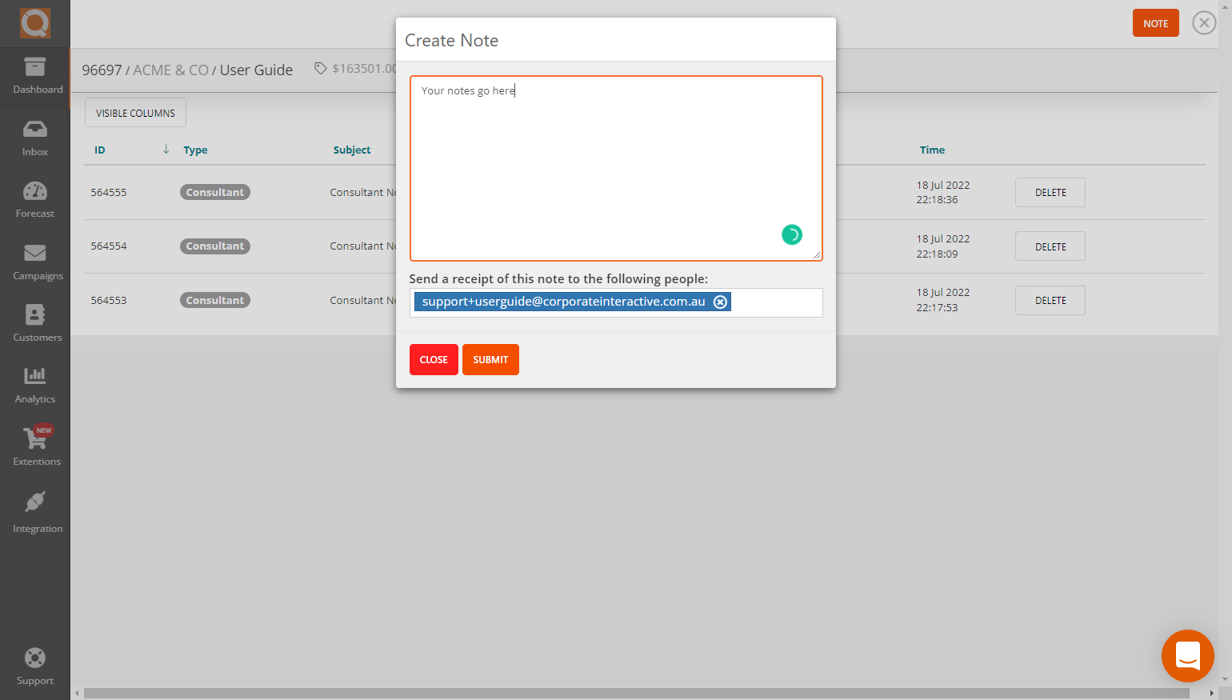Click the green Grammarly indicator

tap(791, 234)
